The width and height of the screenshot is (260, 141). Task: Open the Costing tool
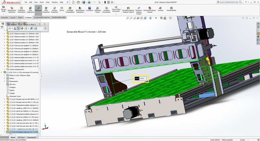[160, 9]
